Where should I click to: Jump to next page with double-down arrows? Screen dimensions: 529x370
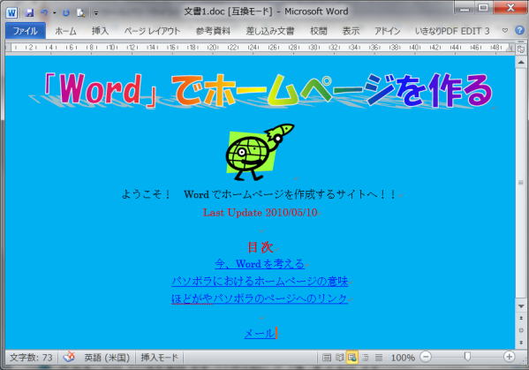coord(521,343)
